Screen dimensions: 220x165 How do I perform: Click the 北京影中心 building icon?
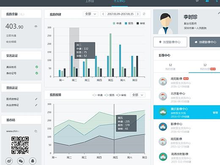pyautogui.click(x=163, y=96)
